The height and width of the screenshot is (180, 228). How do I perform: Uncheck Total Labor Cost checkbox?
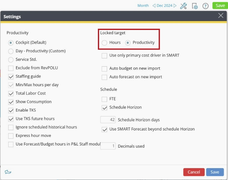pos(11,94)
